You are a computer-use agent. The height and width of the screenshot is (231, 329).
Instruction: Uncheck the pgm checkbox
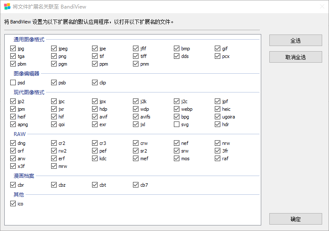click(54, 64)
